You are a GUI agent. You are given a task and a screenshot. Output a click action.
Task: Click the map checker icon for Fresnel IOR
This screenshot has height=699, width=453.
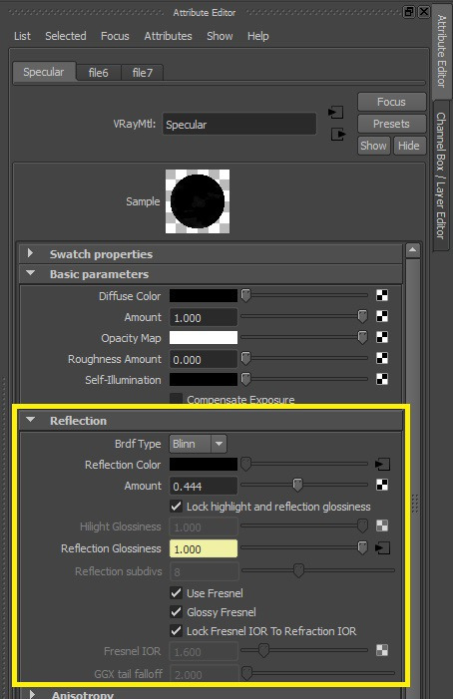click(382, 650)
